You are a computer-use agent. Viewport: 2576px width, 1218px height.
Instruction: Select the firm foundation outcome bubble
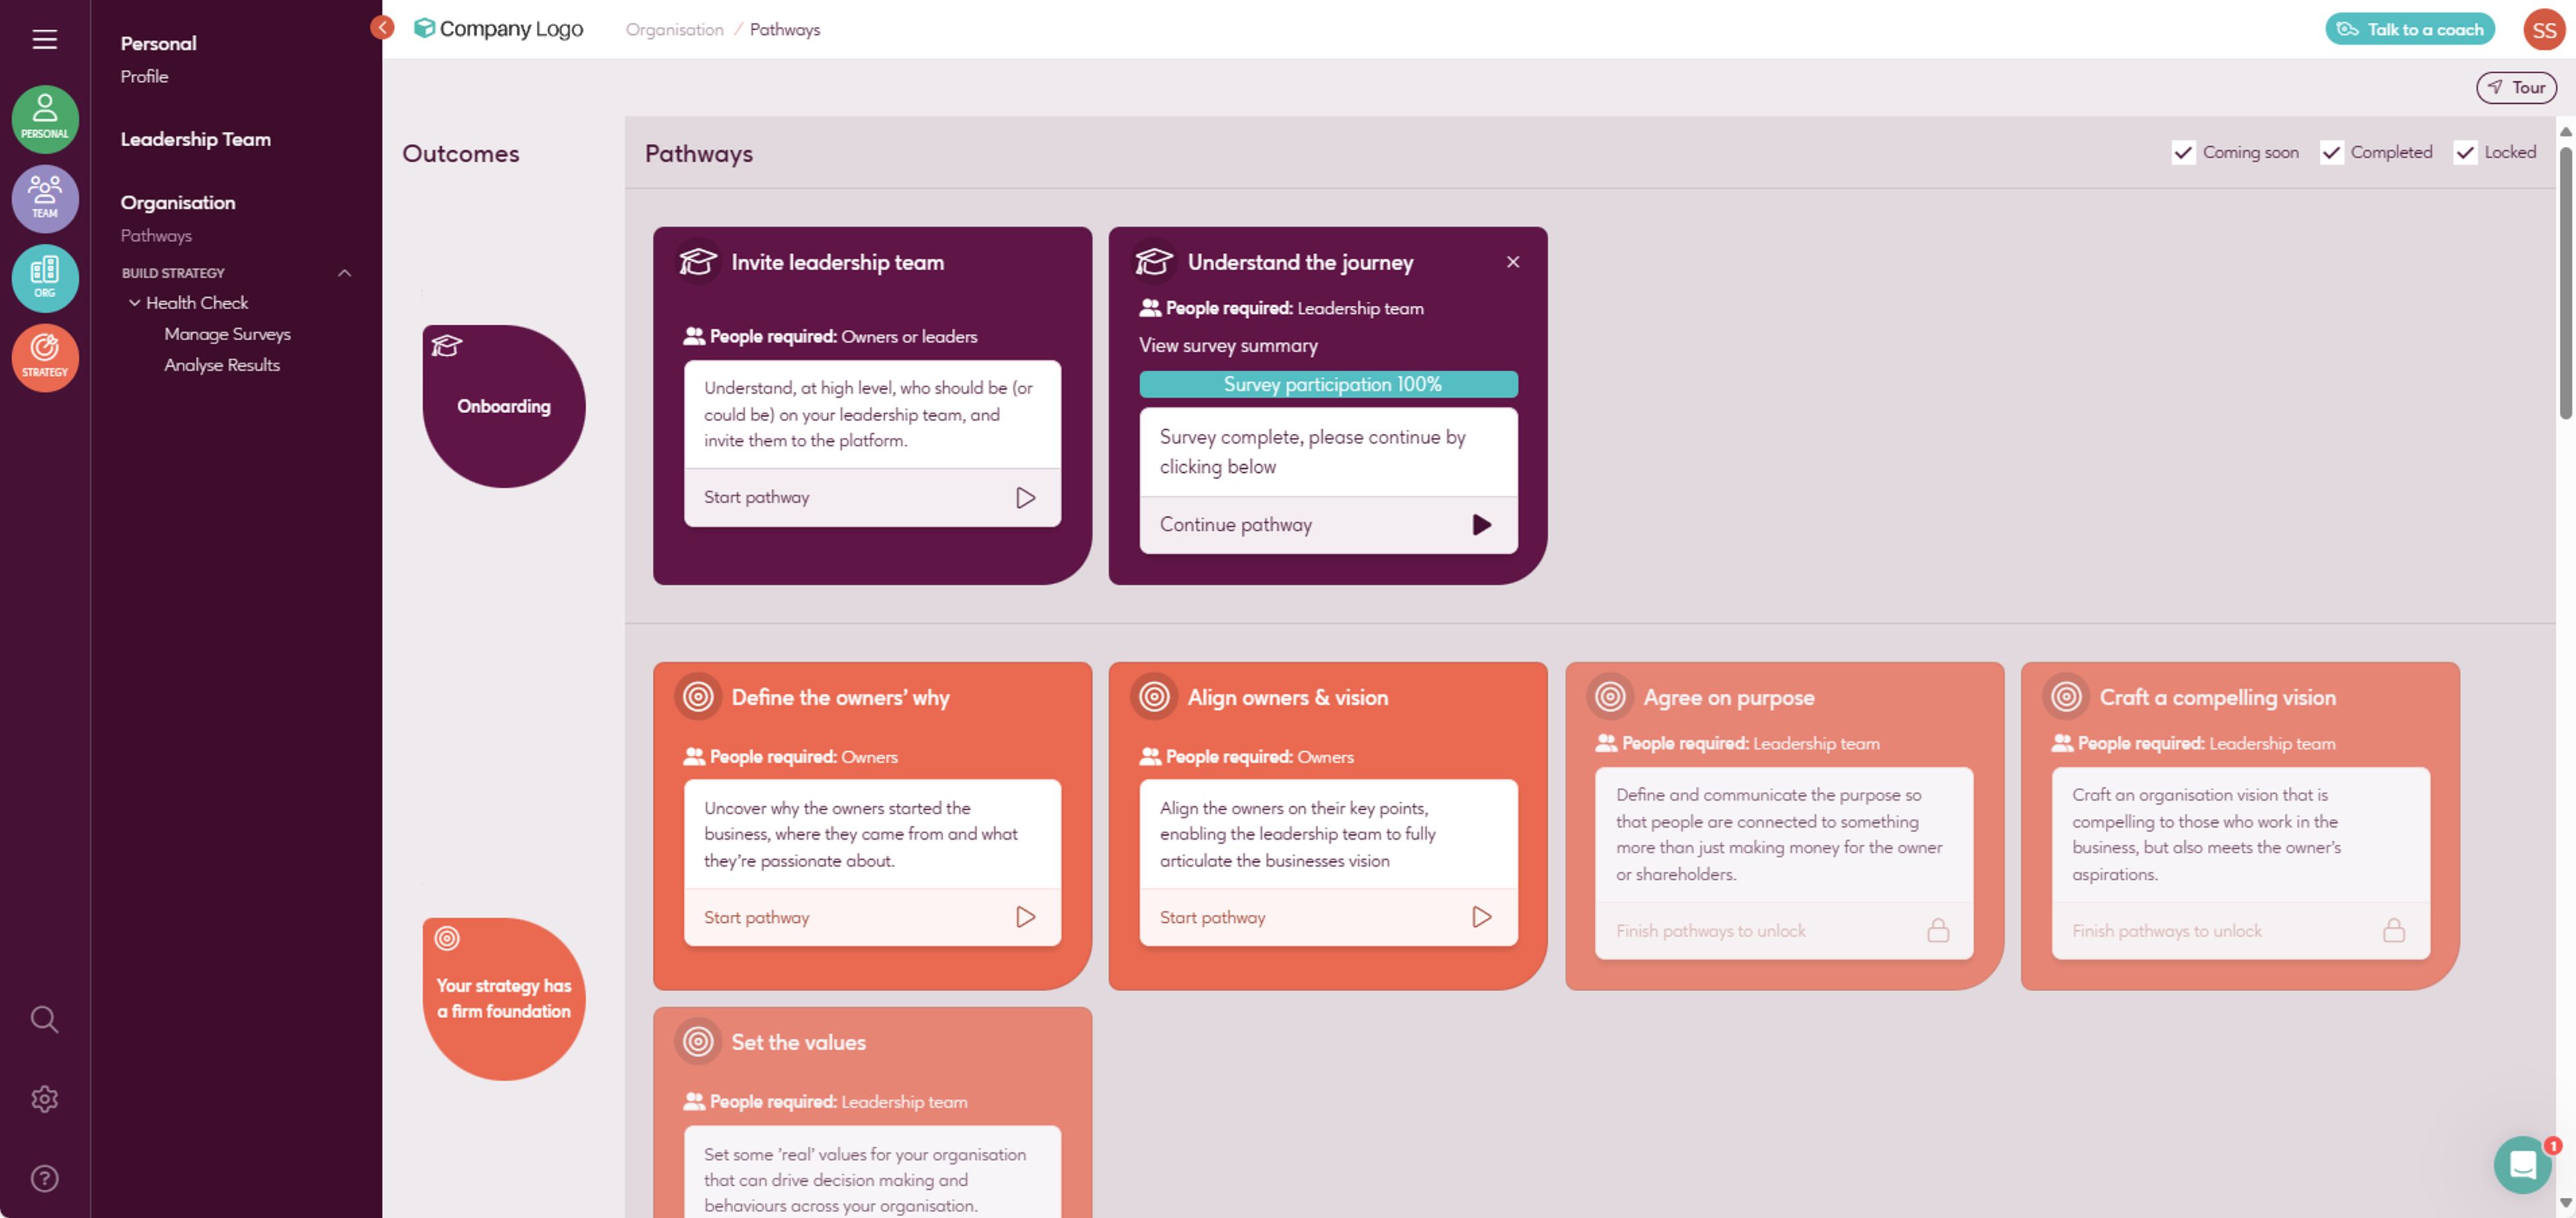[x=503, y=999]
